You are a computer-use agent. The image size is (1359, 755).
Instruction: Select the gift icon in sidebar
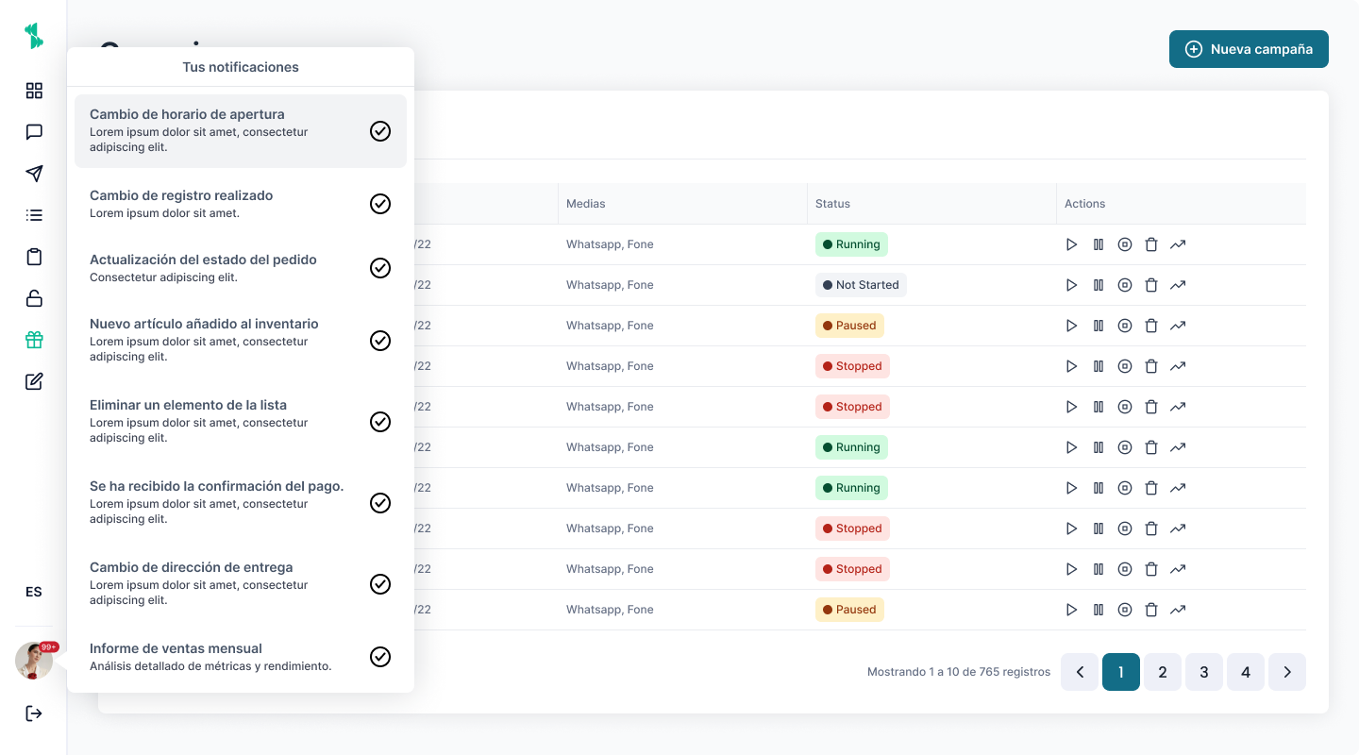(34, 340)
